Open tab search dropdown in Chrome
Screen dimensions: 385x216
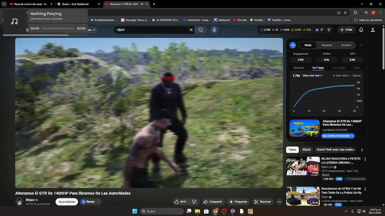pos(4,4)
